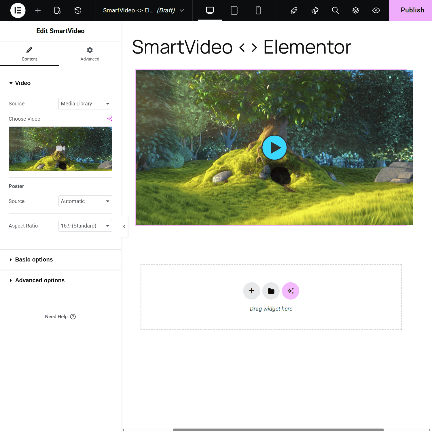The height and width of the screenshot is (432, 432).
Task: Open the Finder search icon
Action: pyautogui.click(x=335, y=10)
